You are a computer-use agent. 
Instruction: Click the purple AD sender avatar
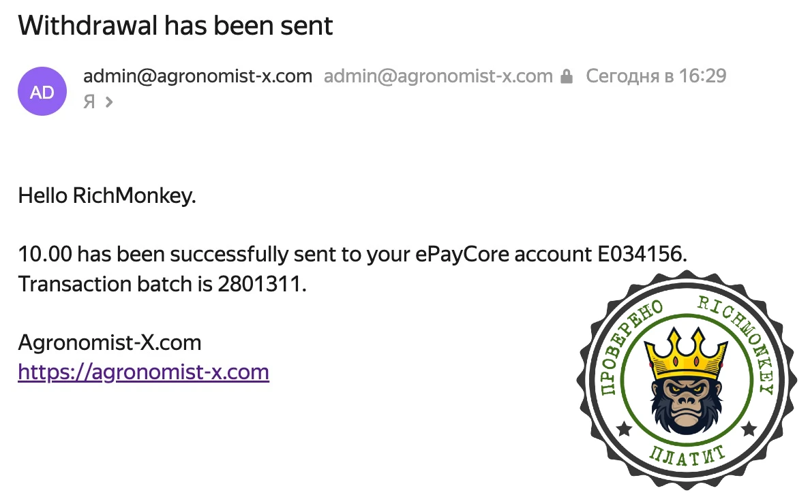pos(42,91)
